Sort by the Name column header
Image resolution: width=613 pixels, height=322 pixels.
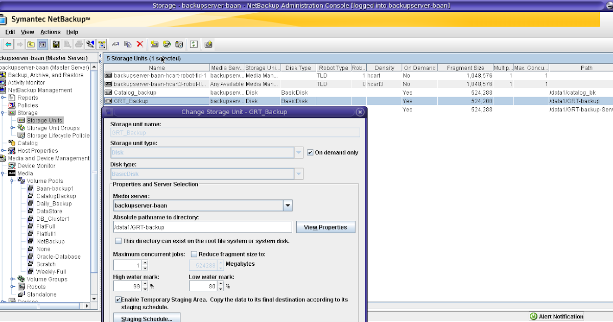pos(156,68)
